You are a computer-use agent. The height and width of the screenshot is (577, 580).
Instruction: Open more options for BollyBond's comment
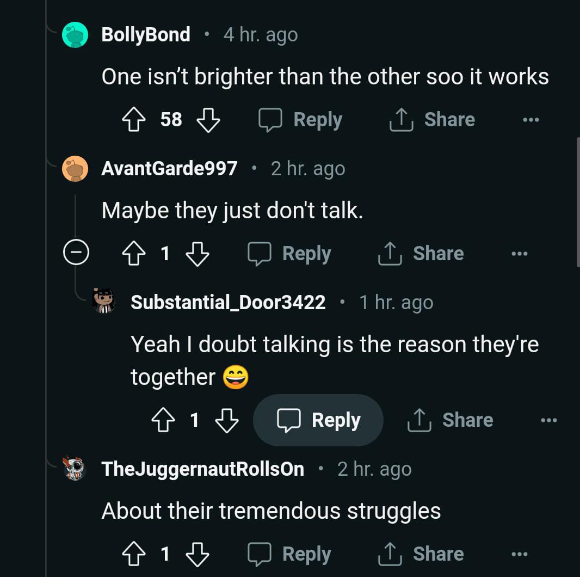[530, 120]
